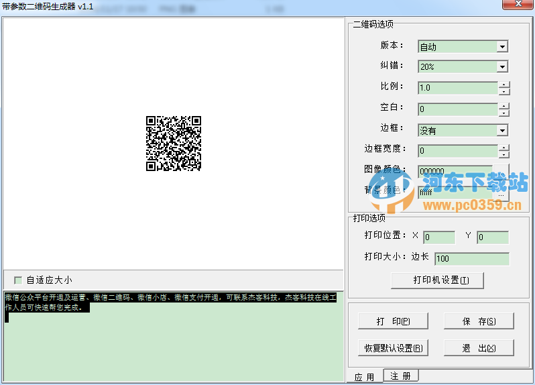Click the 打印位置 X input field

tap(439, 237)
